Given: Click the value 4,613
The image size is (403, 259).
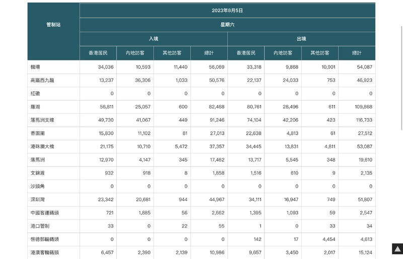Looking at the screenshot, I should point(366,239).
